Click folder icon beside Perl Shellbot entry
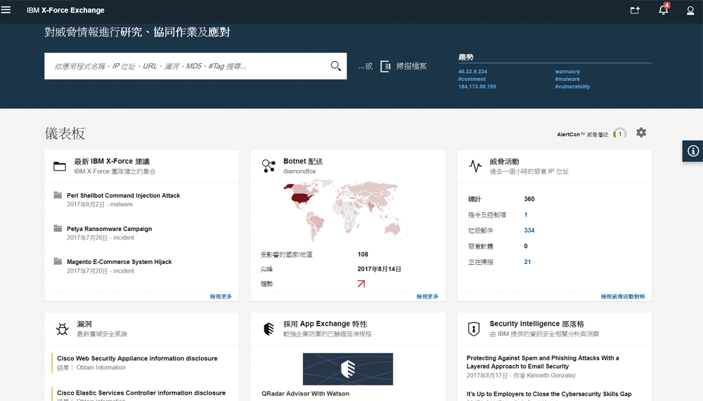Screen dimensions: 703x401 (x=58, y=195)
